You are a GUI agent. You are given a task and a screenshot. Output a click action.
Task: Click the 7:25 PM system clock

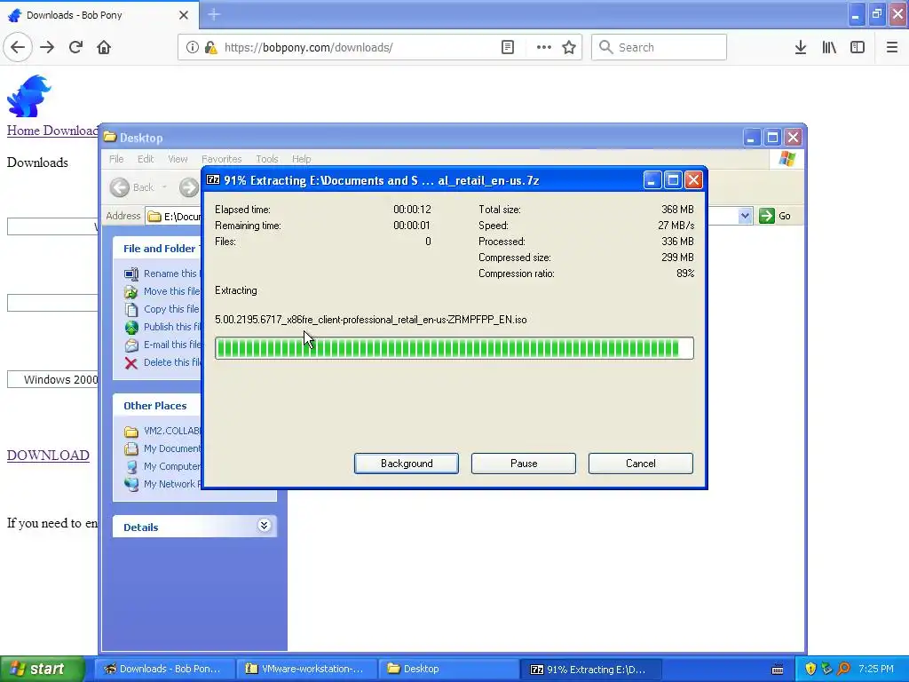click(x=876, y=669)
